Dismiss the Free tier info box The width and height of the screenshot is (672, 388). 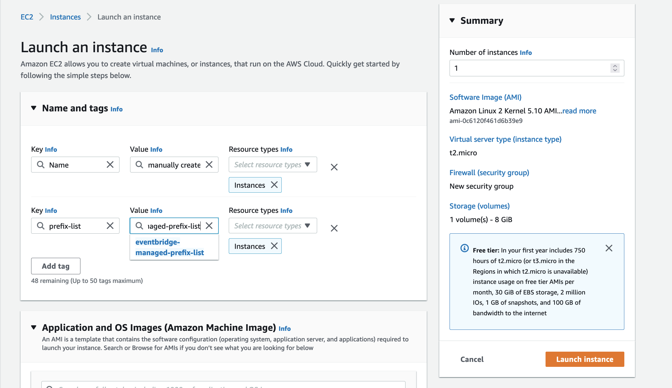pyautogui.click(x=609, y=248)
